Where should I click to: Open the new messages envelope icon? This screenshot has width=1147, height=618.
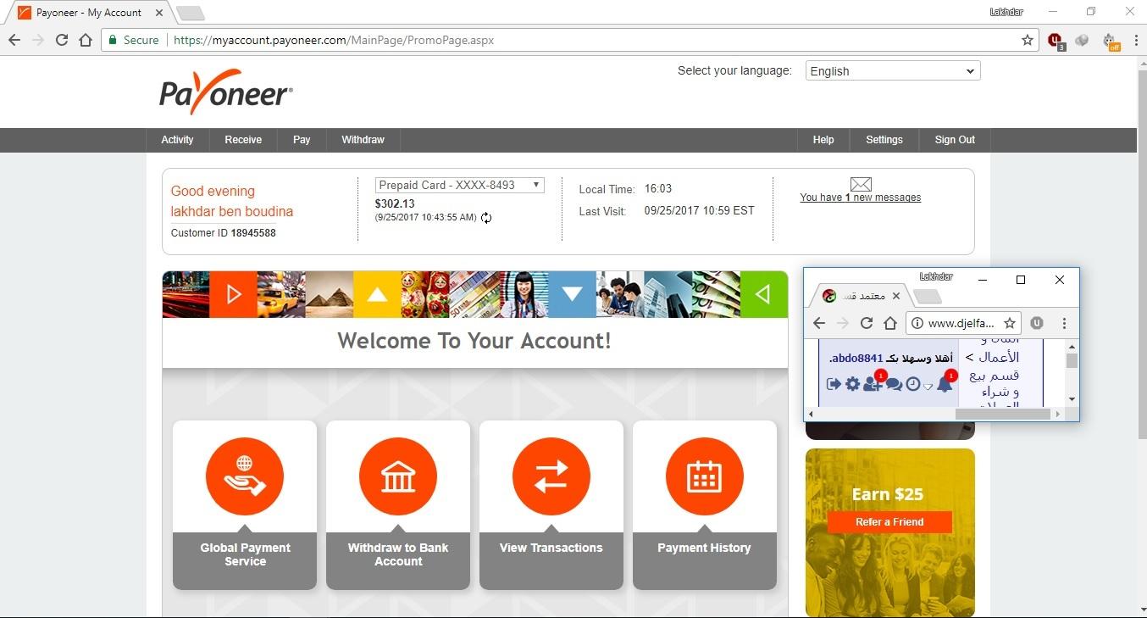tap(861, 184)
